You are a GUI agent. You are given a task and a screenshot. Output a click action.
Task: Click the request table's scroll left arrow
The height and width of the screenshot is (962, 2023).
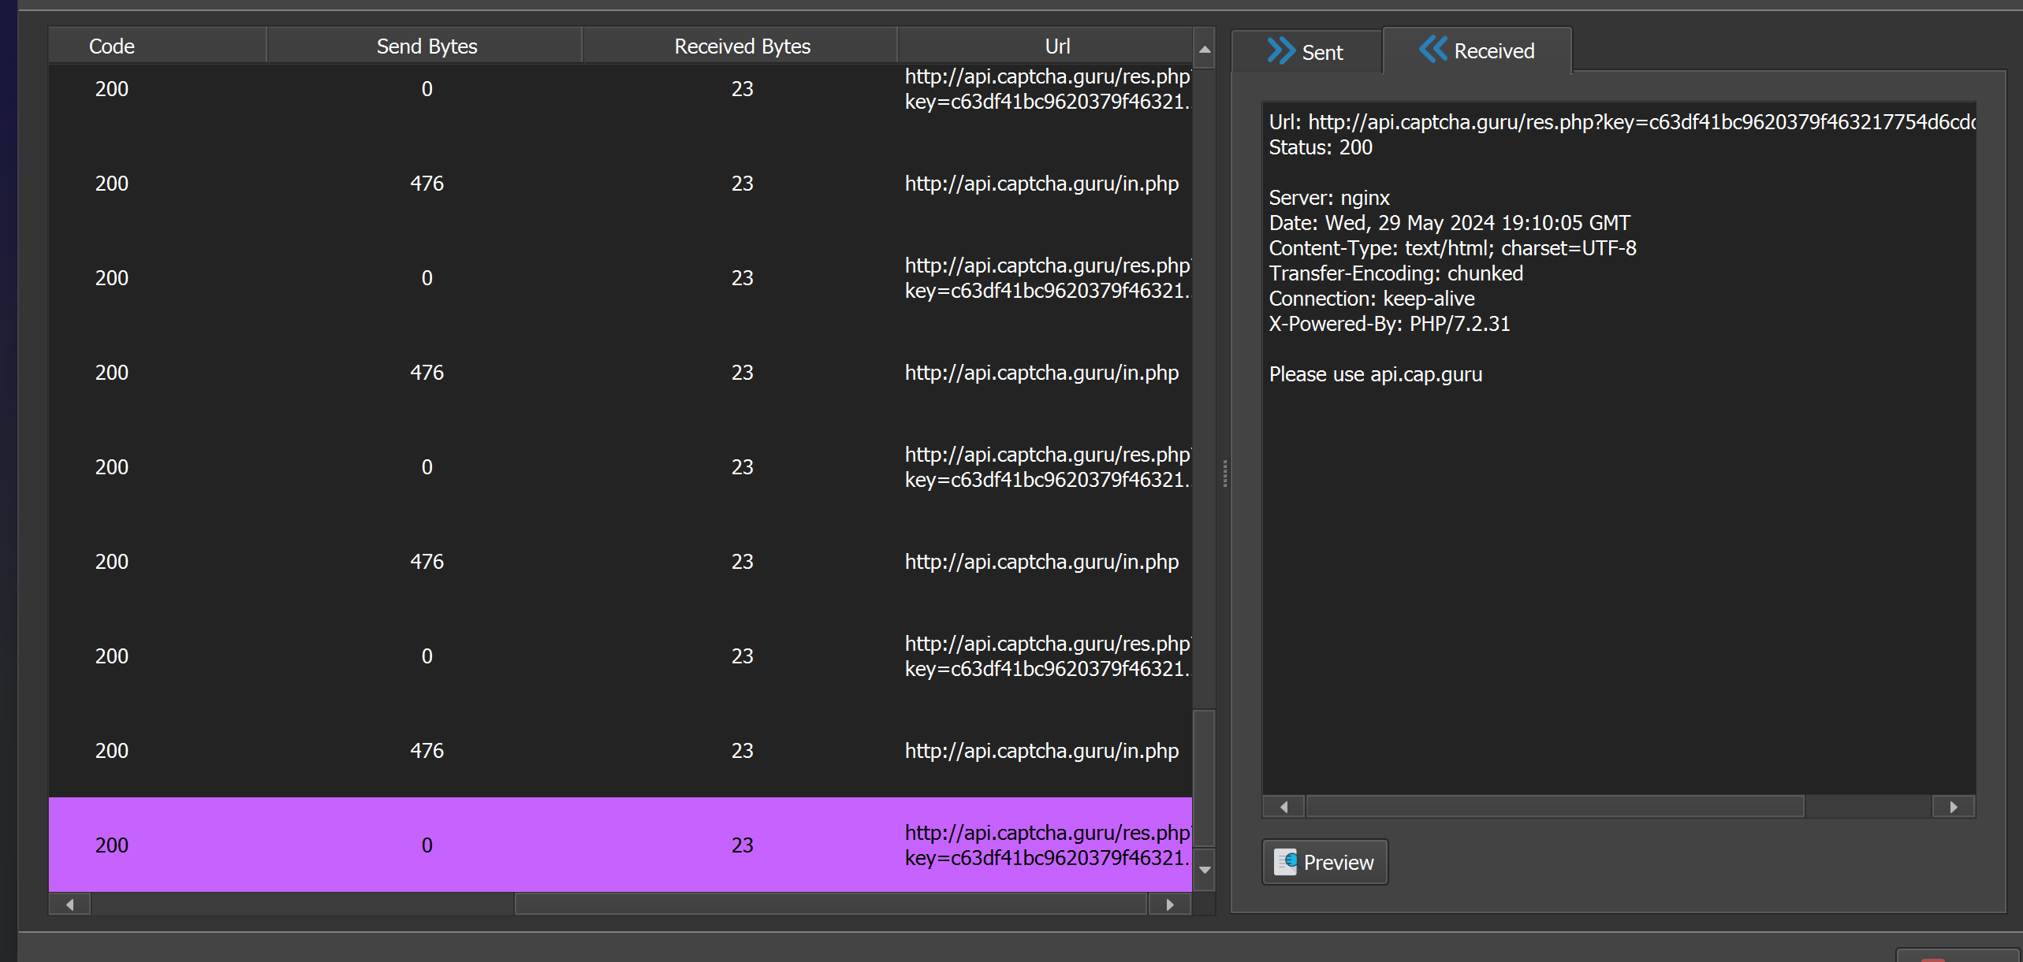click(x=70, y=904)
